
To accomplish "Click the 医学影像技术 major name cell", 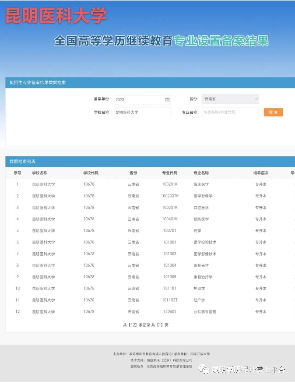I will (205, 254).
